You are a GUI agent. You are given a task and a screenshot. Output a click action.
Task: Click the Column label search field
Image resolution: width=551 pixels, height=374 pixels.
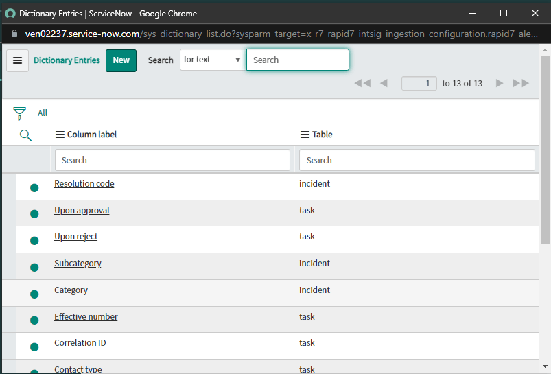click(172, 160)
